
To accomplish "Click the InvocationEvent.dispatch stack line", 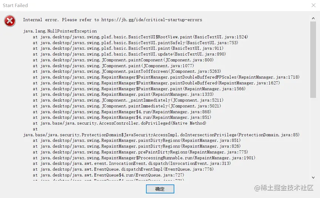I will click(132, 164).
